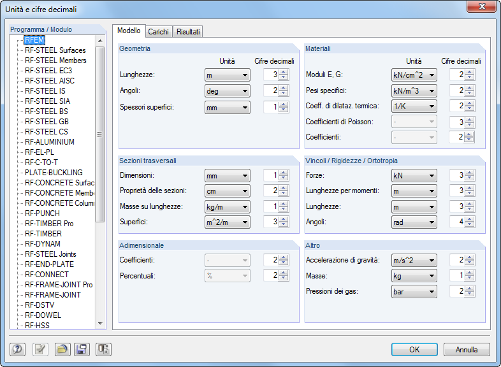Select RFEM in the module tree
Image resolution: width=501 pixels, height=367 pixels.
pyautogui.click(x=34, y=40)
